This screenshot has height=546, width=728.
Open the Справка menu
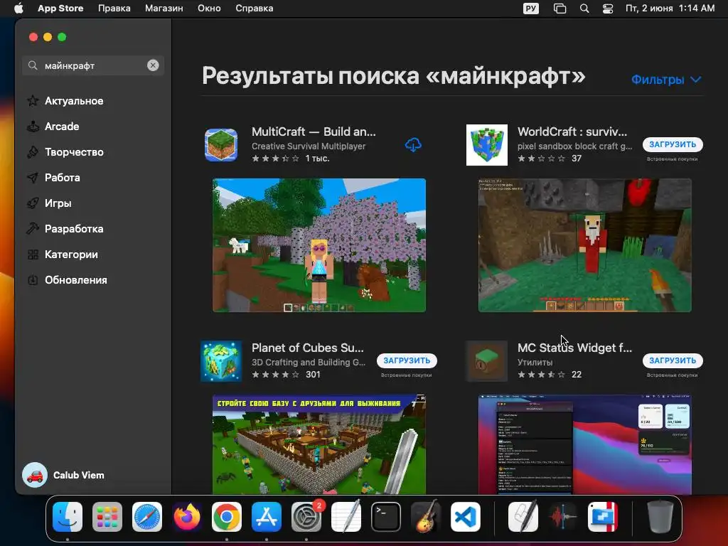pos(254,9)
